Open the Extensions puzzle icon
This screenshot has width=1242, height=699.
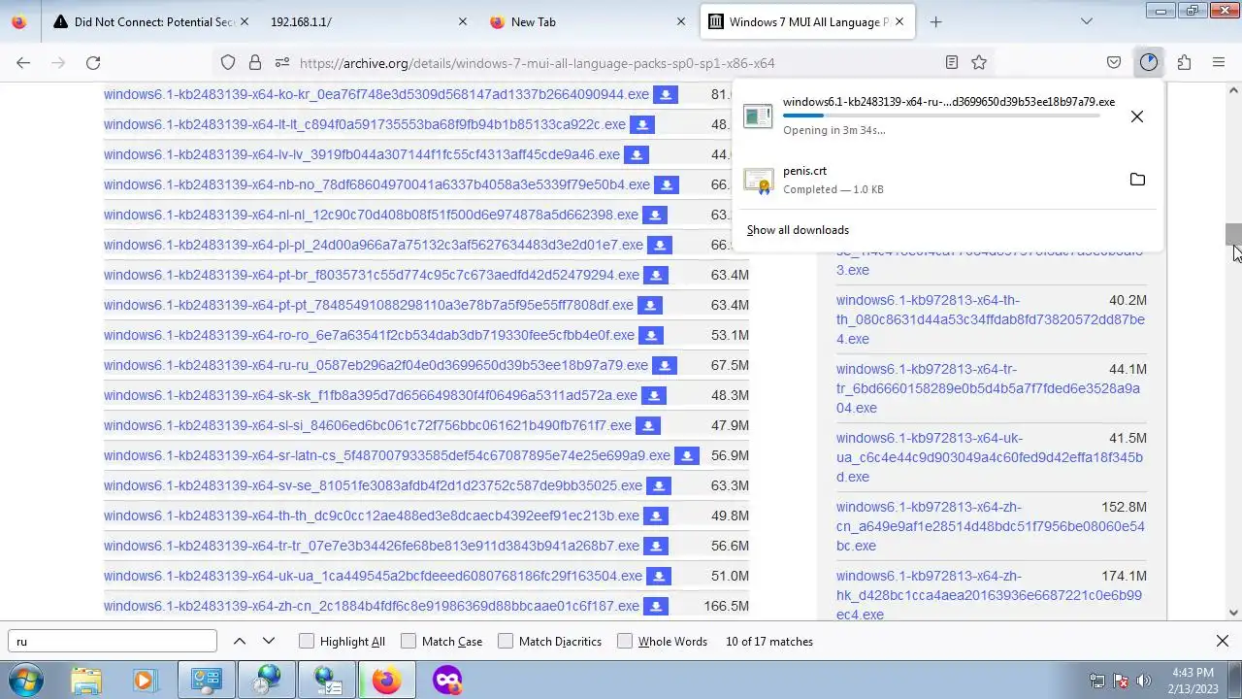(x=1184, y=62)
